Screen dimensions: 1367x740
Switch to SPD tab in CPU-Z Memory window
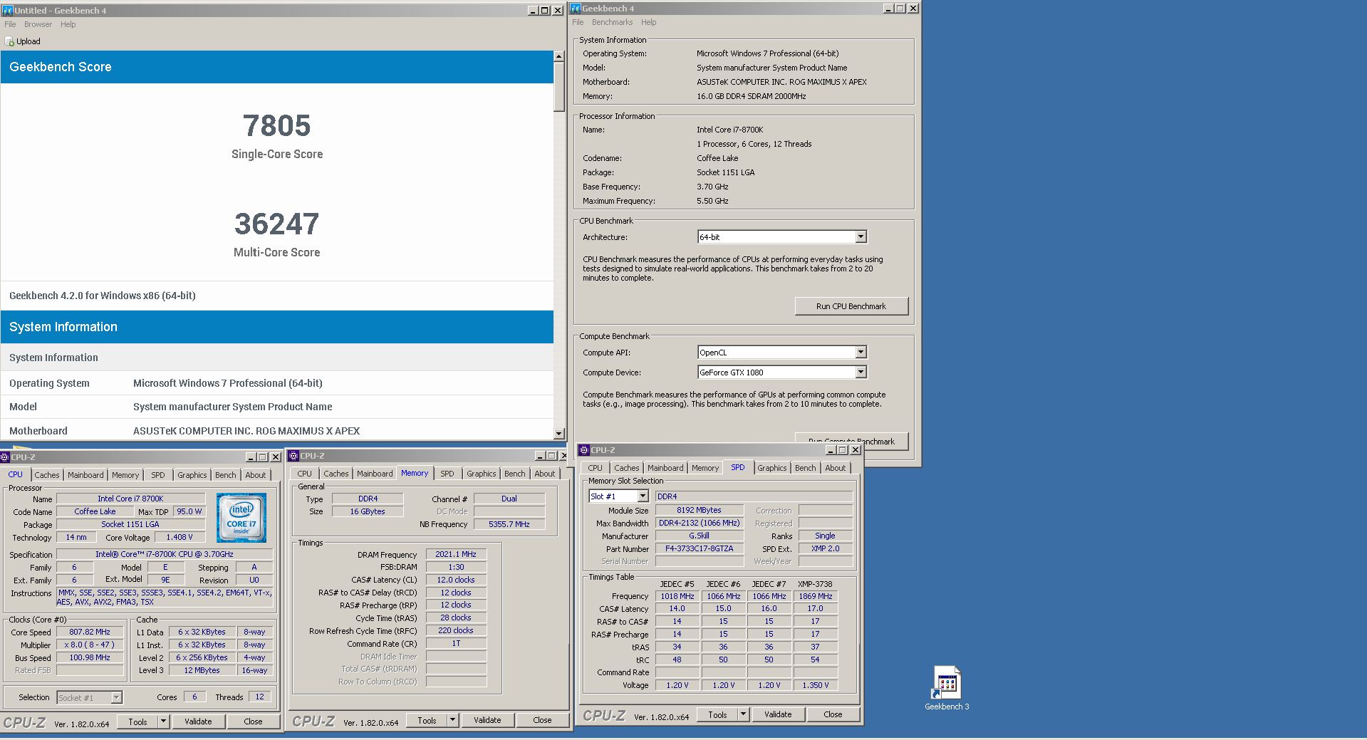(x=447, y=474)
